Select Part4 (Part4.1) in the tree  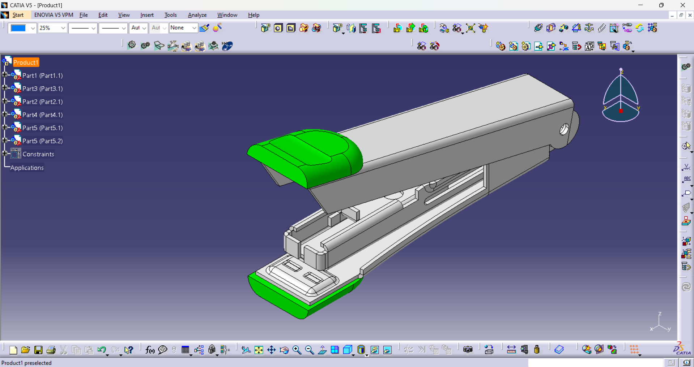pyautogui.click(x=42, y=115)
